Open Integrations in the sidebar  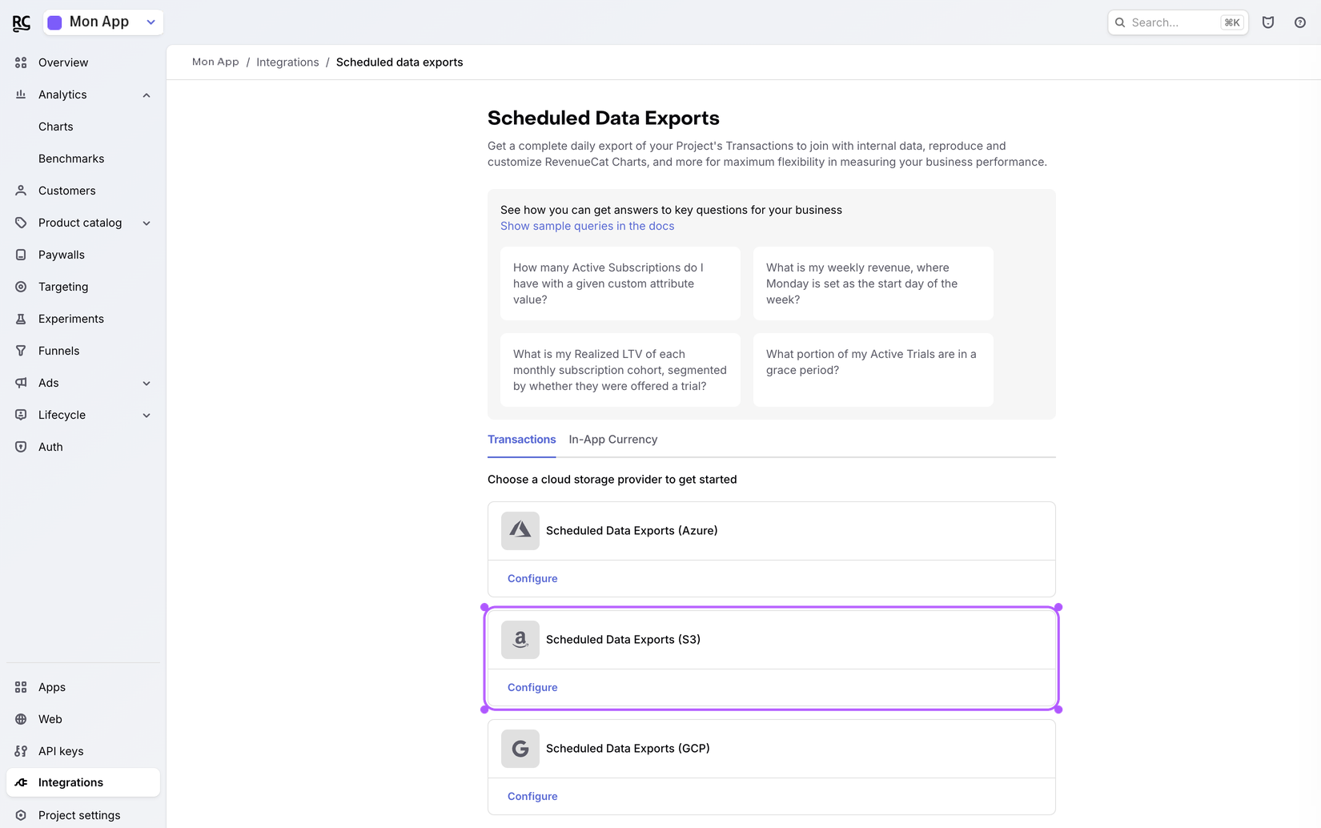click(83, 782)
